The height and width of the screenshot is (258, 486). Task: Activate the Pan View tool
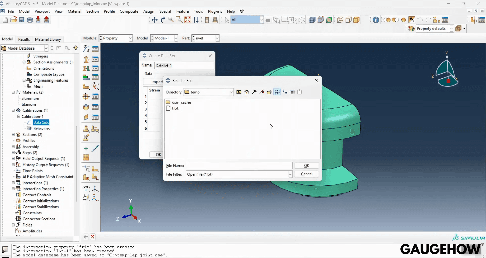click(154, 20)
